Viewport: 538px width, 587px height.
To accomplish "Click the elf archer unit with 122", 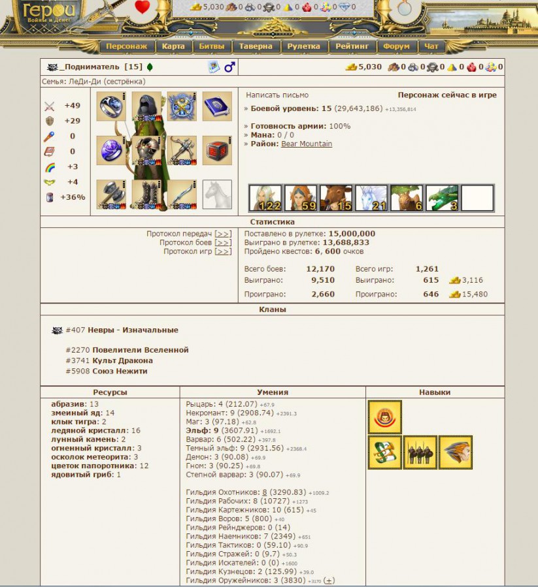I will [x=265, y=198].
